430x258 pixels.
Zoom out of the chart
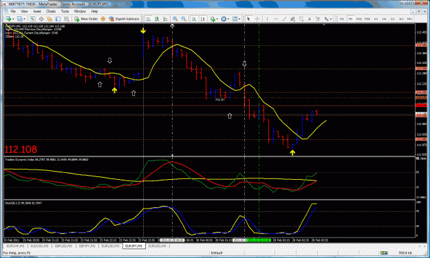184,19
